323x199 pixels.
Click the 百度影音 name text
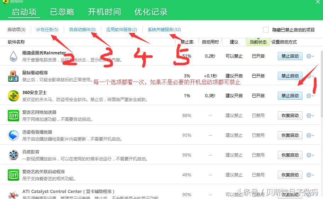point(31,152)
